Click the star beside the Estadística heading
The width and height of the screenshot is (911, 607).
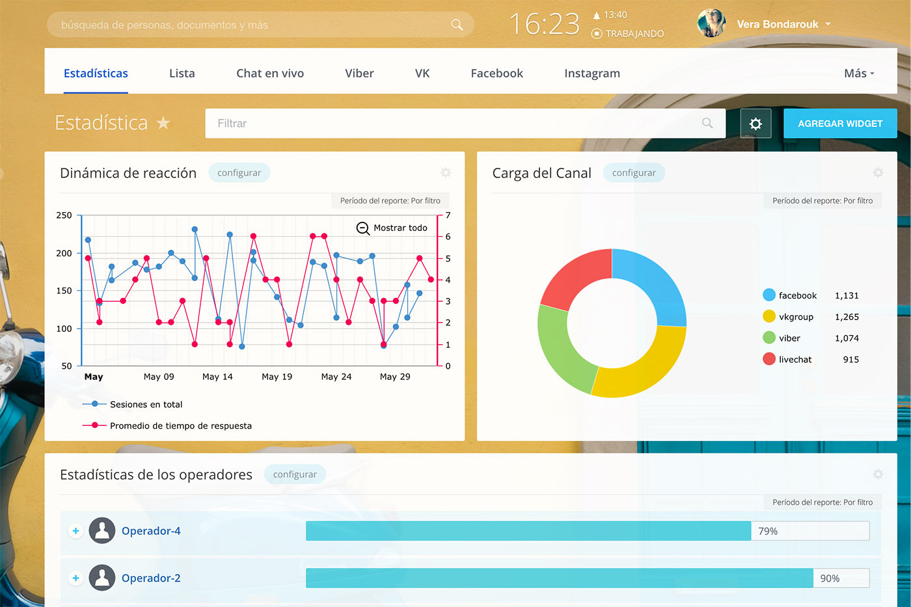163,123
